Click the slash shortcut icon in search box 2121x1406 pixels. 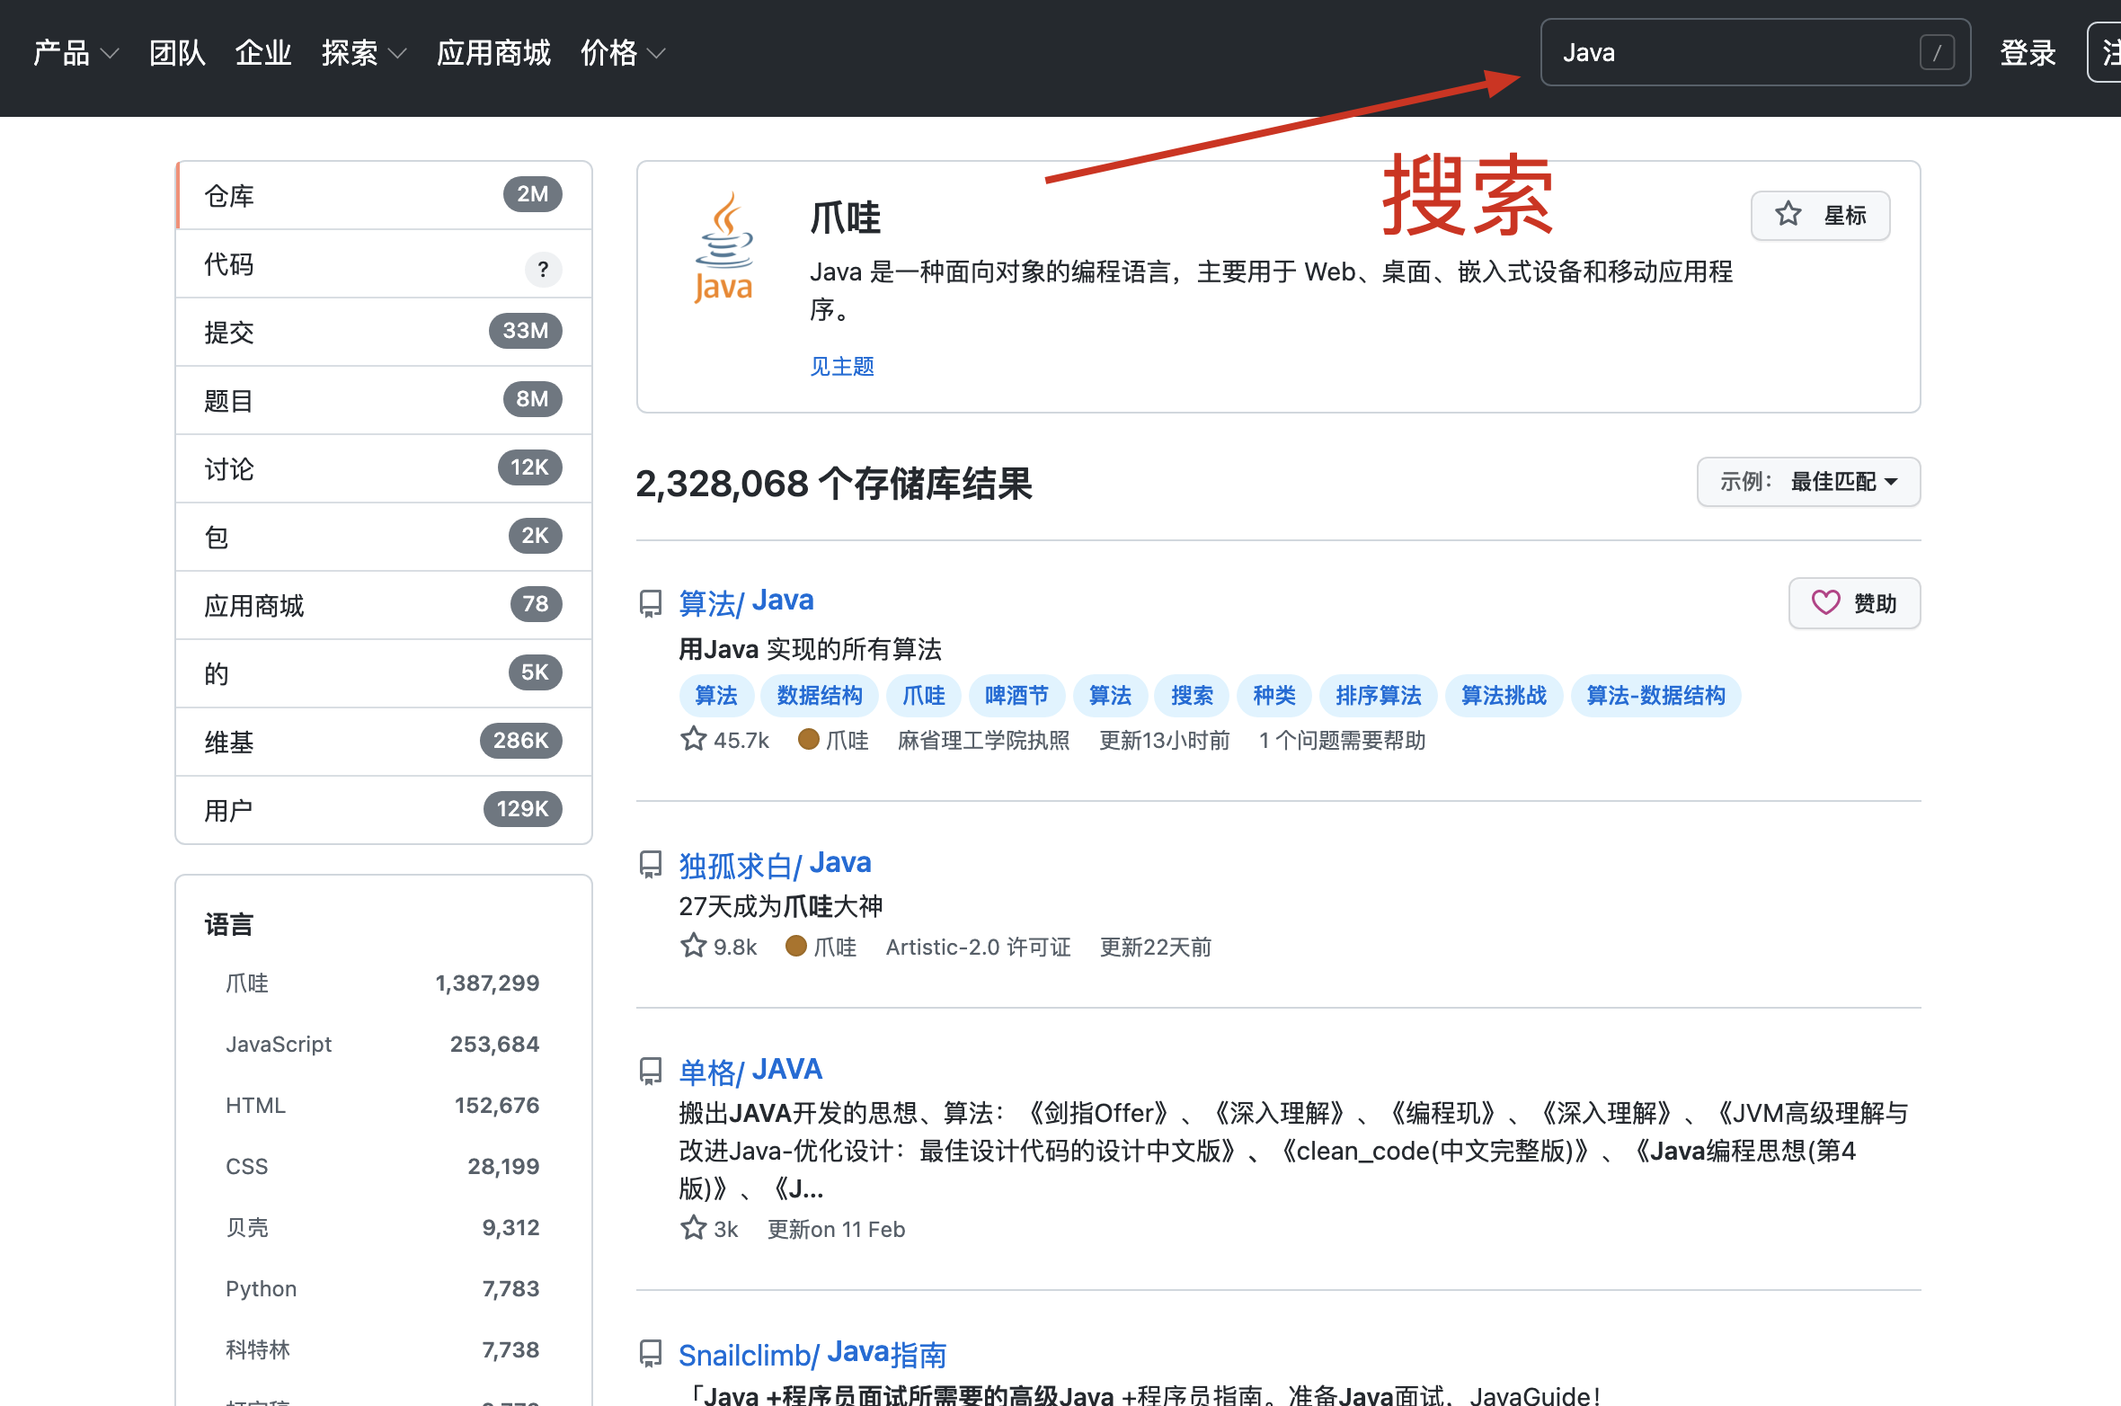1937,53
